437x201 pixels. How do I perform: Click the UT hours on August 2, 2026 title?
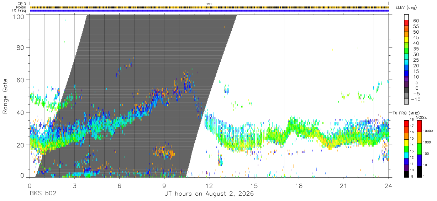tap(209, 194)
